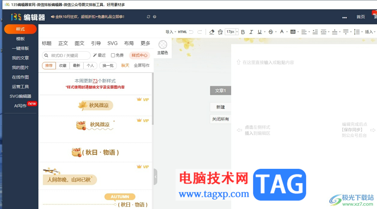
Task: Click the 换一批 refresh batch button
Action: click(108, 66)
